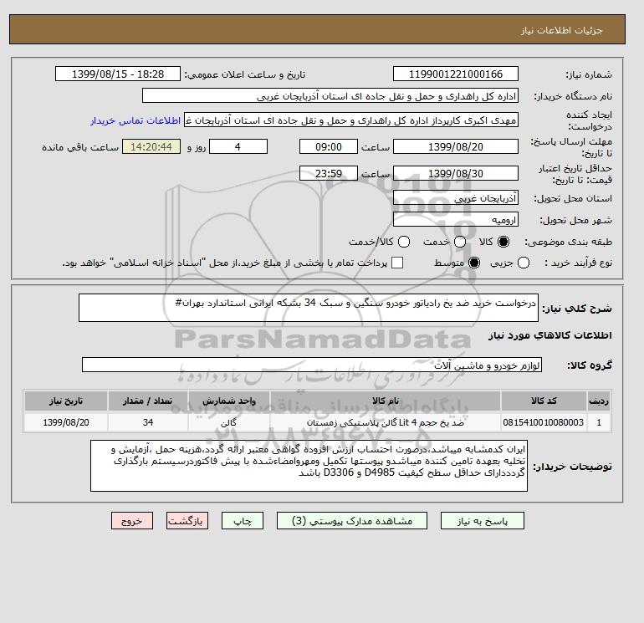Select the کالا/خدمت radio button
Image resolution: width=644 pixels, height=623 pixels.
pos(404,242)
